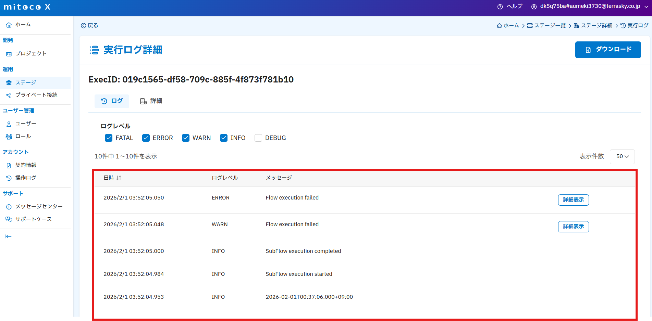Click the sidebar collapse arrow icon
The image size is (652, 321).
point(8,236)
